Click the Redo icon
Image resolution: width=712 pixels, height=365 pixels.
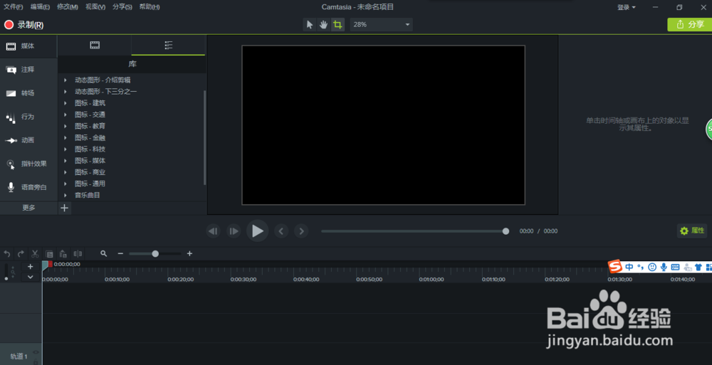[21, 254]
